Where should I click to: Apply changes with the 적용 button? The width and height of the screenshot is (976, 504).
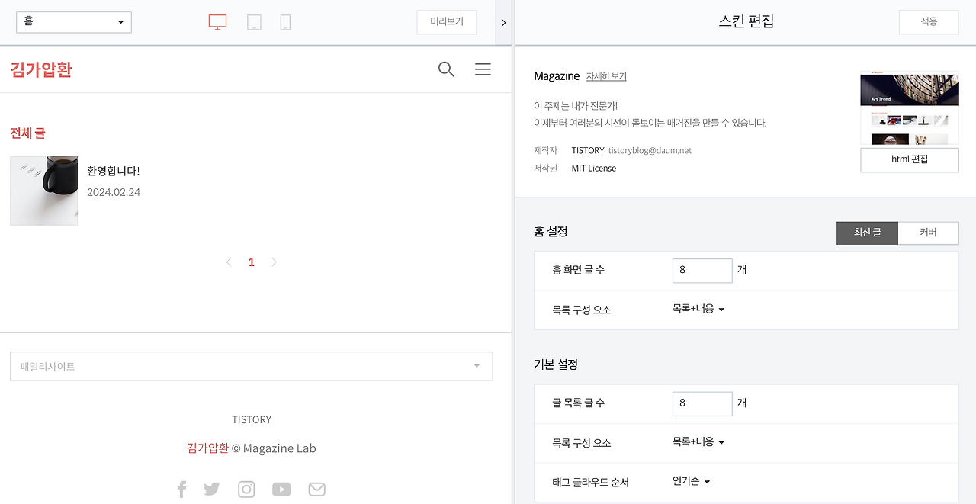[928, 21]
